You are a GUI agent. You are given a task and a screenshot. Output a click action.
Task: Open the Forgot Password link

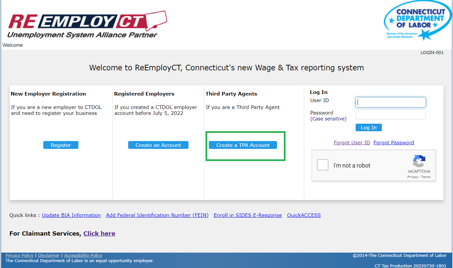[x=394, y=143]
